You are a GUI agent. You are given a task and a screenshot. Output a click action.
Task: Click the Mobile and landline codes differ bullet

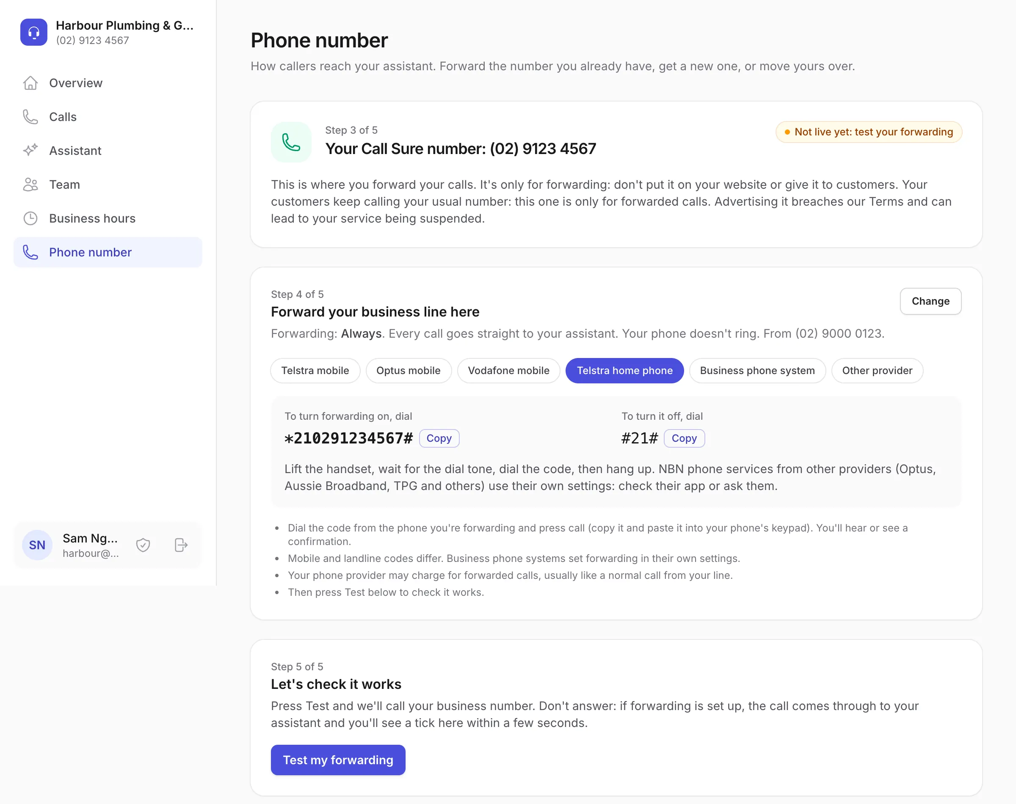(514, 558)
